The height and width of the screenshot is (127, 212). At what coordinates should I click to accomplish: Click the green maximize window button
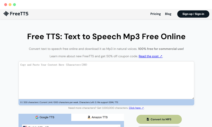tap(15, 5)
